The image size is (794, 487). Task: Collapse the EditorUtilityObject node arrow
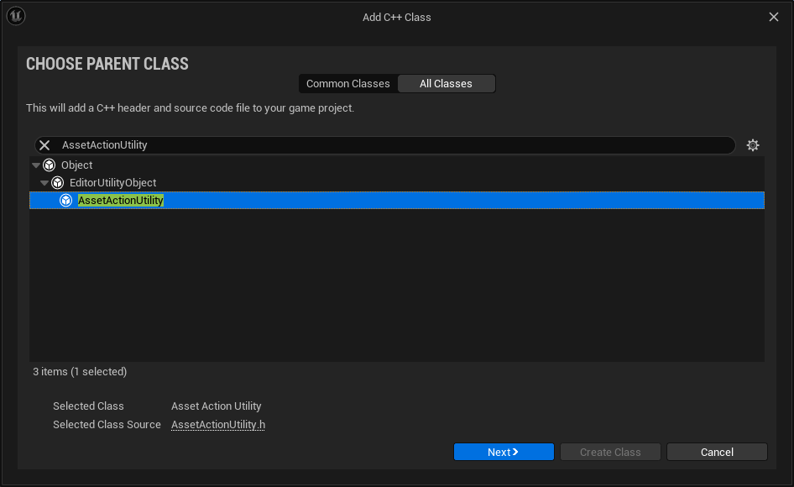click(44, 183)
